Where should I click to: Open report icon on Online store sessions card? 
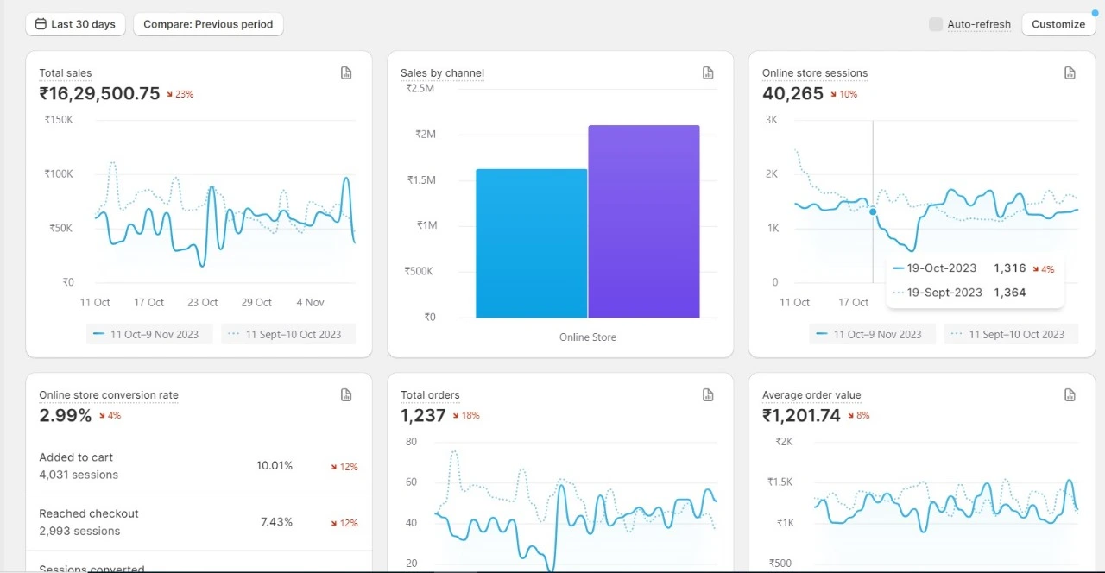(1070, 73)
